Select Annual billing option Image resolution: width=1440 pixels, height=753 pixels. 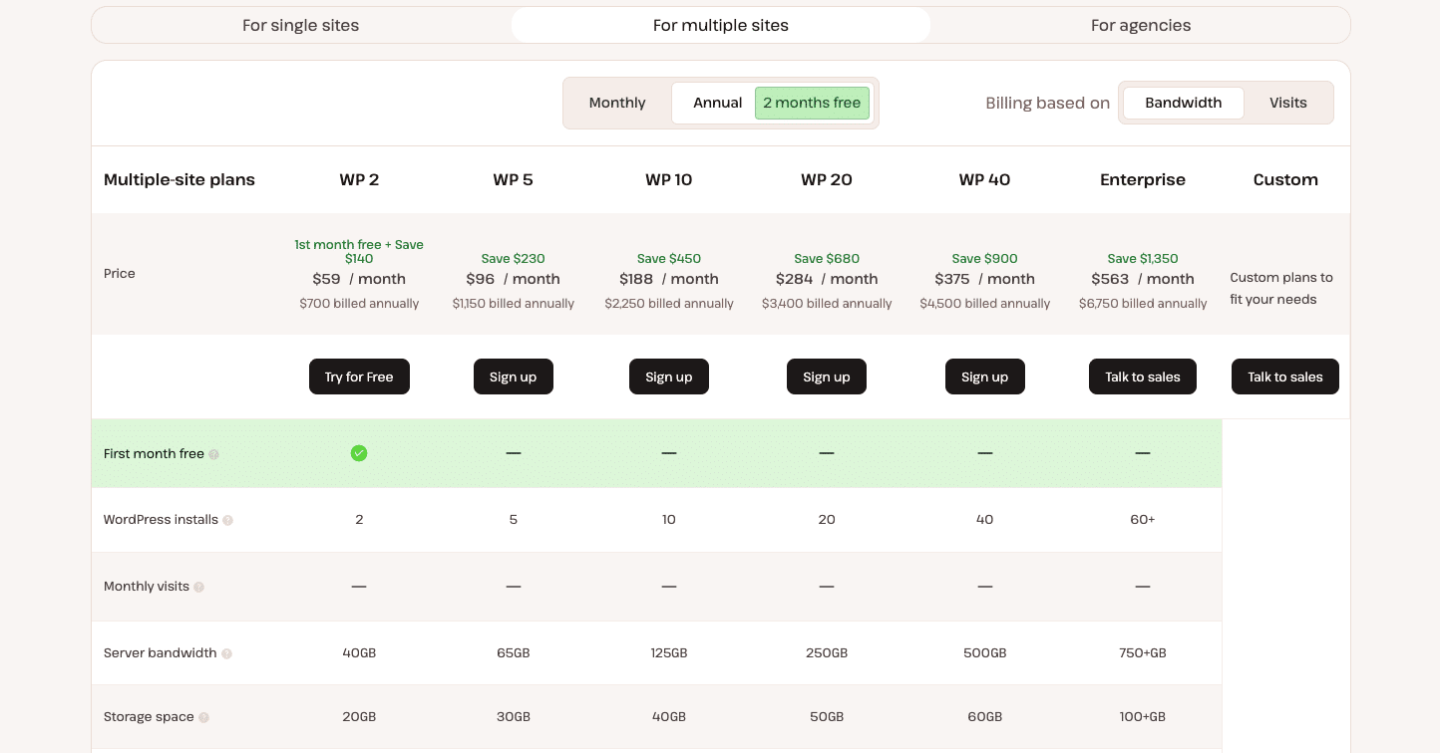click(717, 103)
